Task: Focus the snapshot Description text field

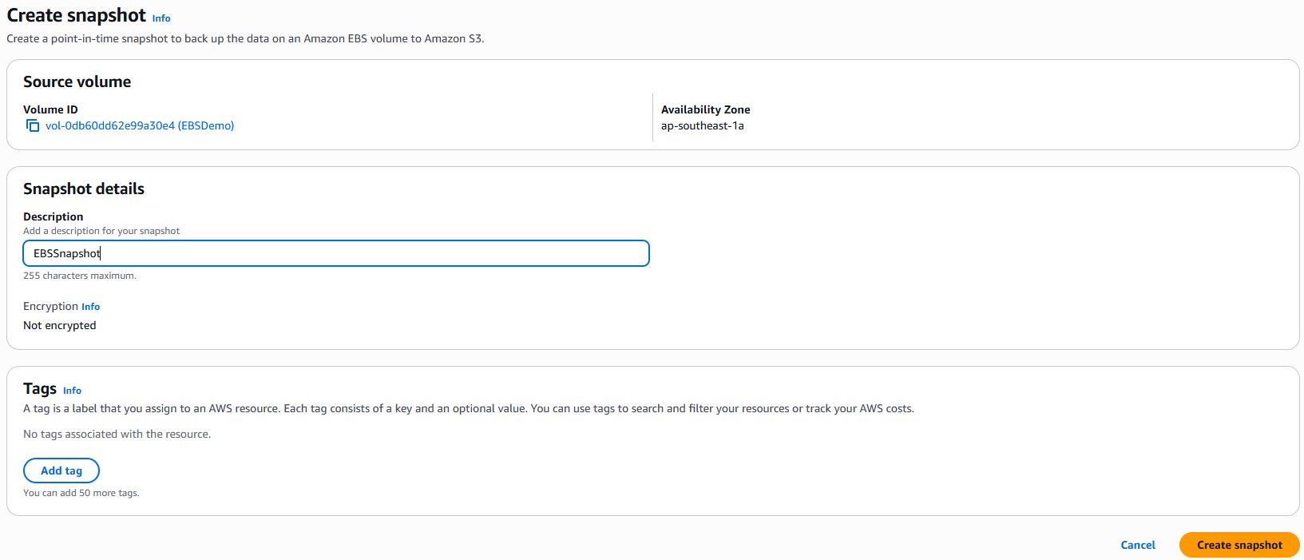Action: [335, 253]
